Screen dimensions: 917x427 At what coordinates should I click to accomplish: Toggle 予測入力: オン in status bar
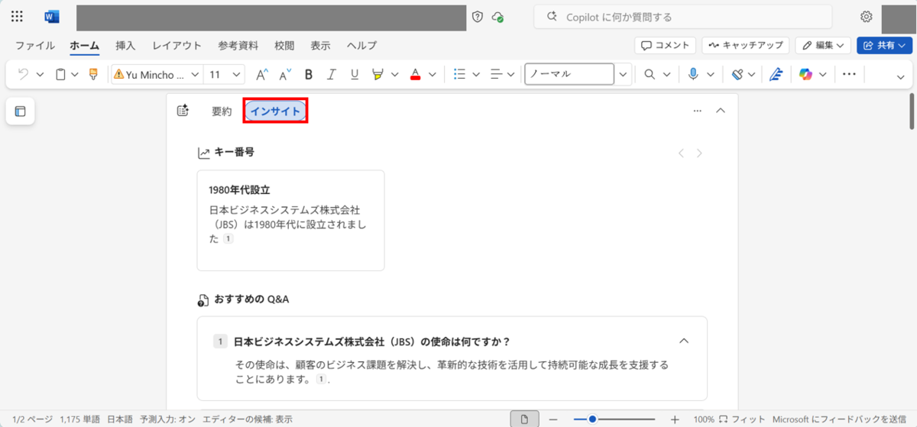coord(167,419)
